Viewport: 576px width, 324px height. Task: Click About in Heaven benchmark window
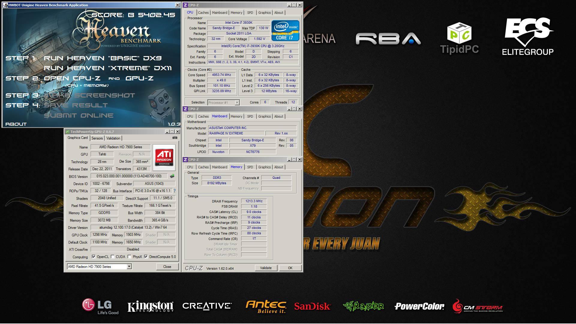(x=16, y=124)
